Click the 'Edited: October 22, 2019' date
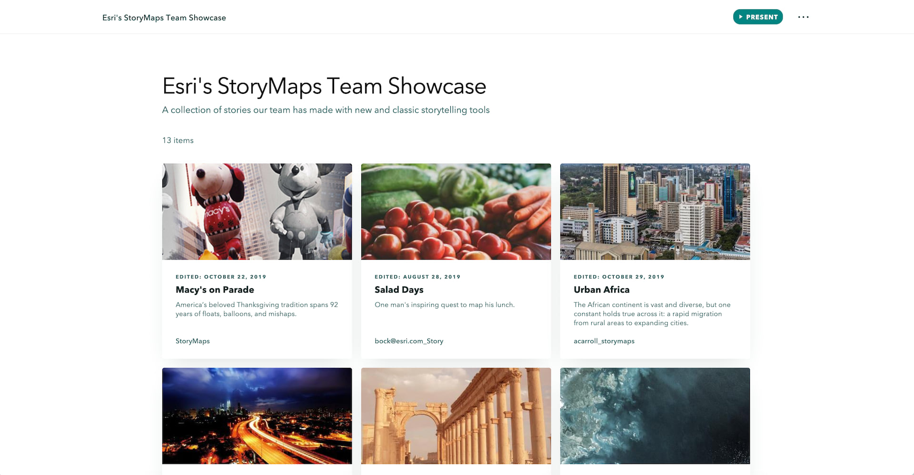Image resolution: width=914 pixels, height=475 pixels. (x=221, y=277)
